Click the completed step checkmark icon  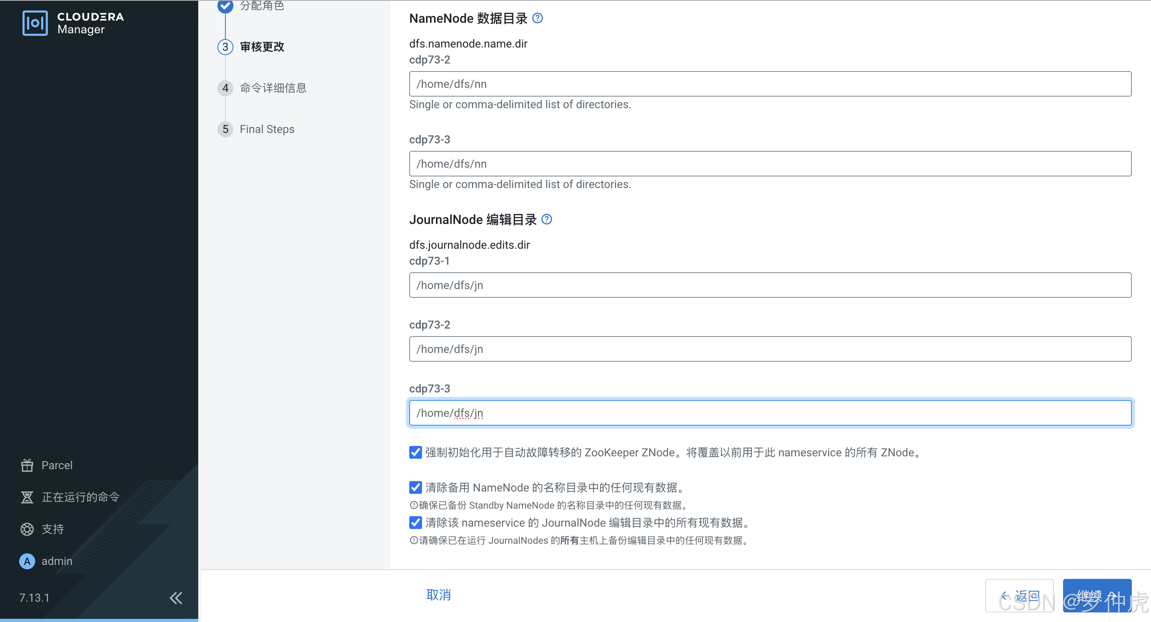(x=225, y=6)
